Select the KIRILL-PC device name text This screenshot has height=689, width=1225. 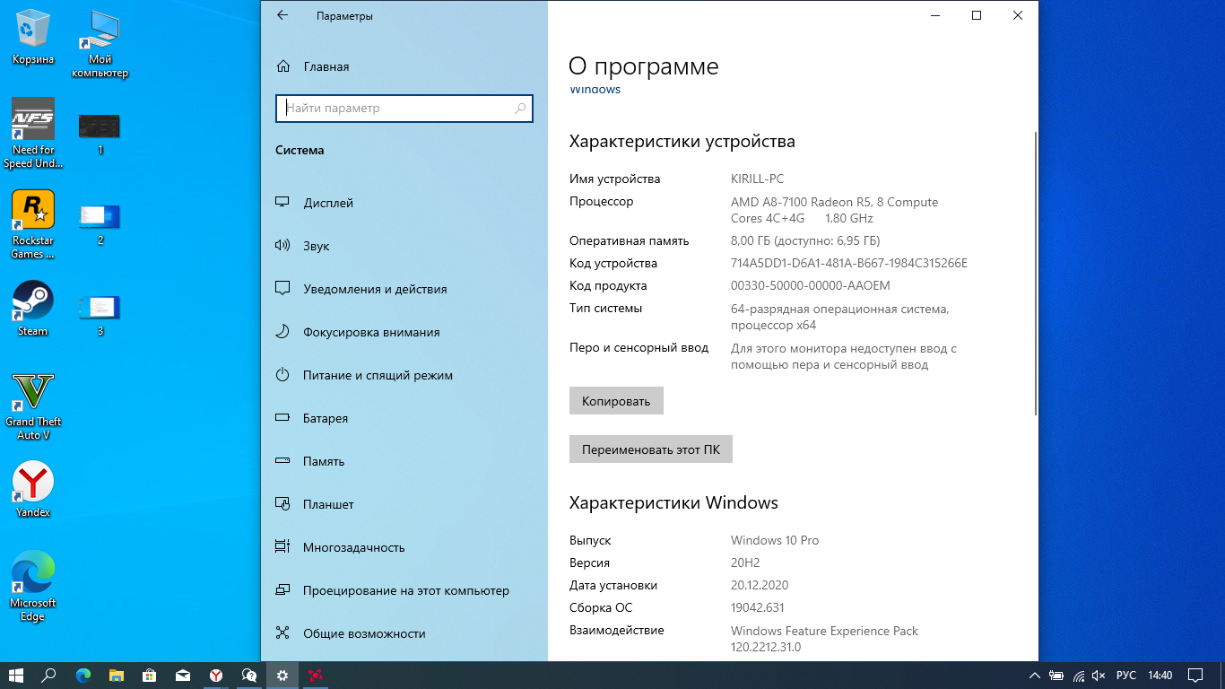coord(757,179)
